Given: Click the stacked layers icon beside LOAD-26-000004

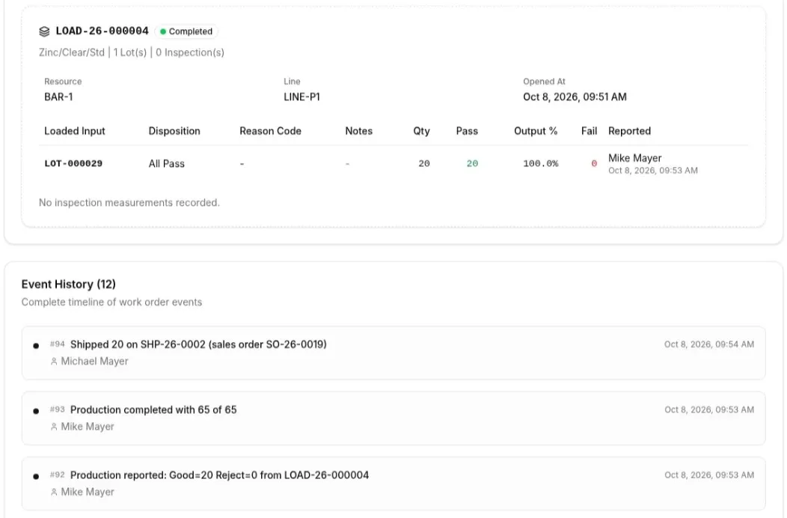Looking at the screenshot, I should (x=44, y=31).
